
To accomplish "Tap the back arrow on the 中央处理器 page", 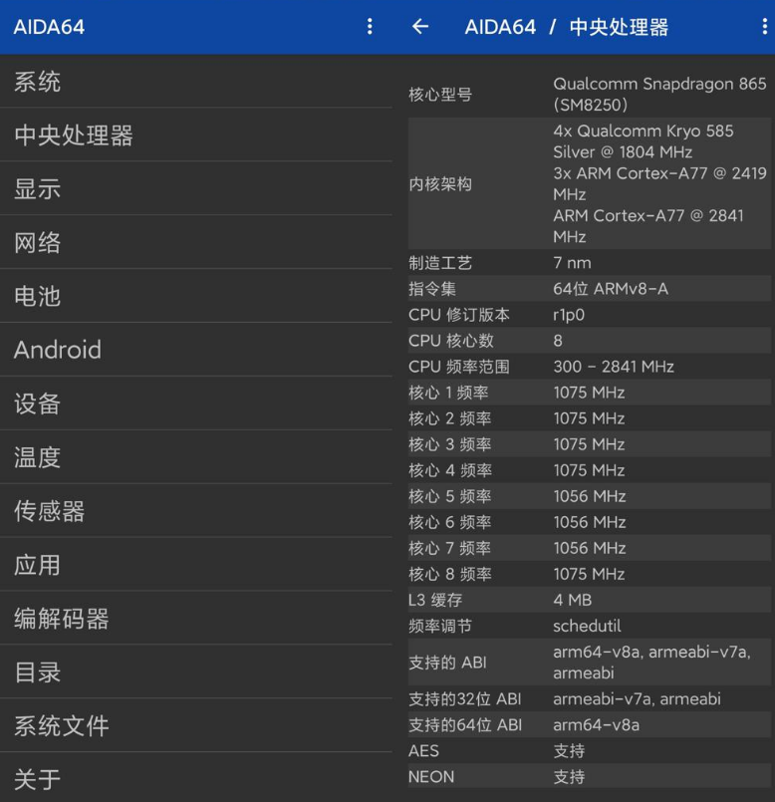I will click(x=420, y=27).
